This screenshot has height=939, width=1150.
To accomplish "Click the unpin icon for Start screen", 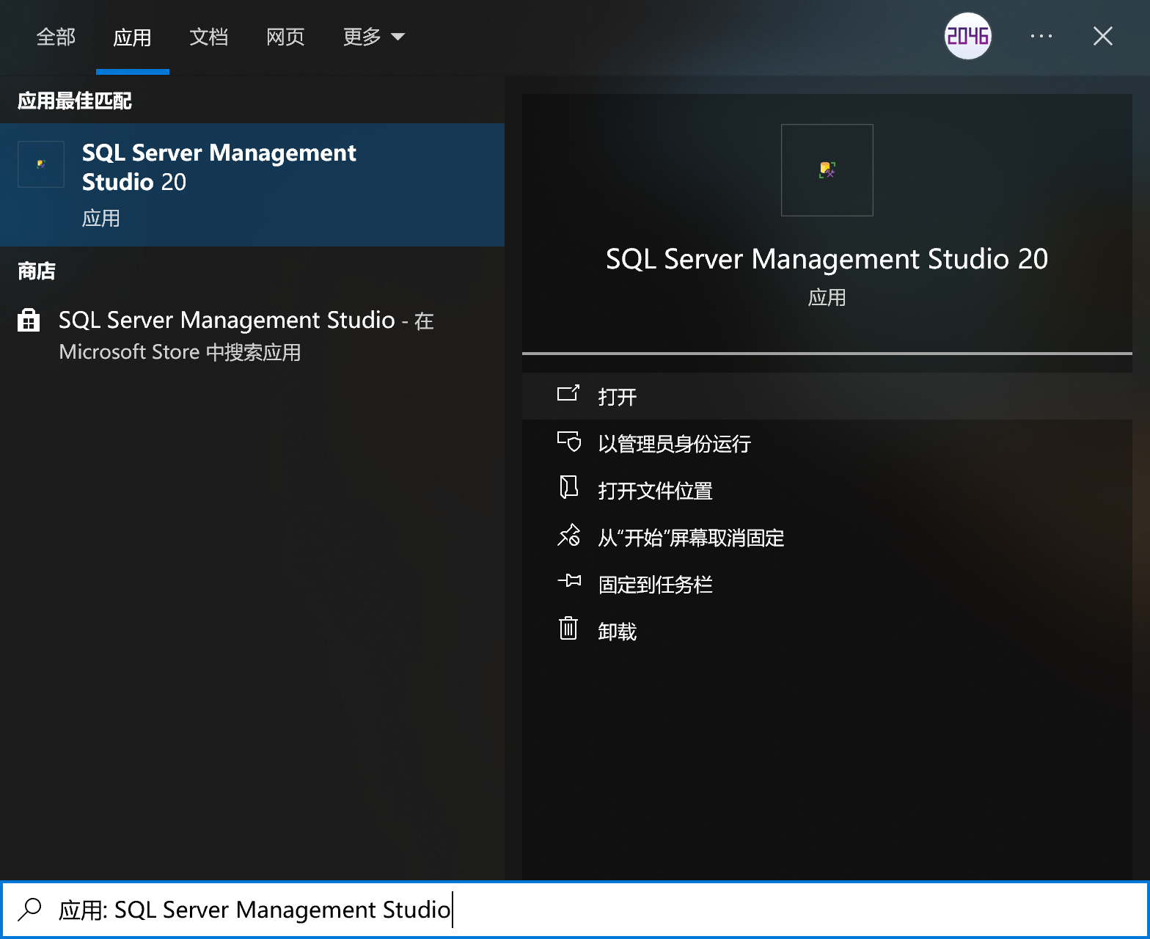I will pyautogui.click(x=568, y=536).
